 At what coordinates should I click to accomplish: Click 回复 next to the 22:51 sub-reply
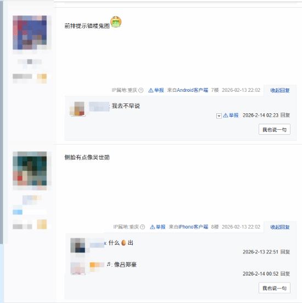pos(285,252)
